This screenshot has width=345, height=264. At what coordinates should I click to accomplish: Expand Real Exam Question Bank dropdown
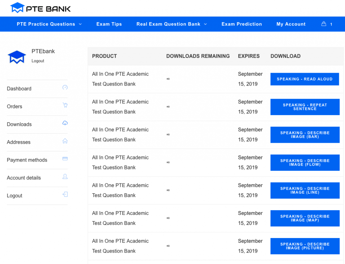click(x=171, y=24)
